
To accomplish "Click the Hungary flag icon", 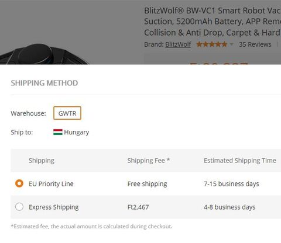I will pos(58,132).
